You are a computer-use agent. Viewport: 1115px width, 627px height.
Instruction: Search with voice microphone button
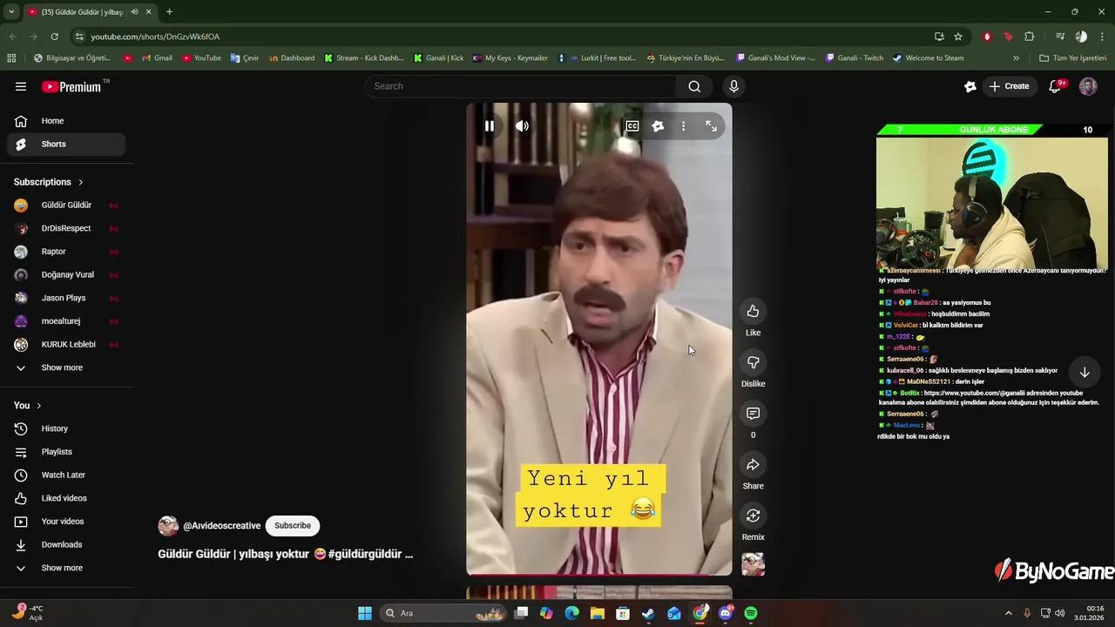[733, 86]
